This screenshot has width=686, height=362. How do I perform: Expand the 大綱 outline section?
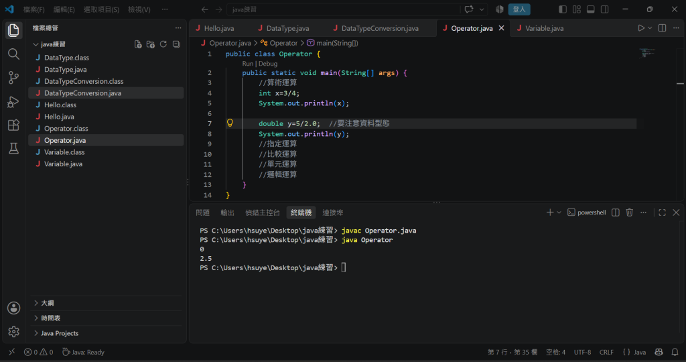[x=36, y=303]
